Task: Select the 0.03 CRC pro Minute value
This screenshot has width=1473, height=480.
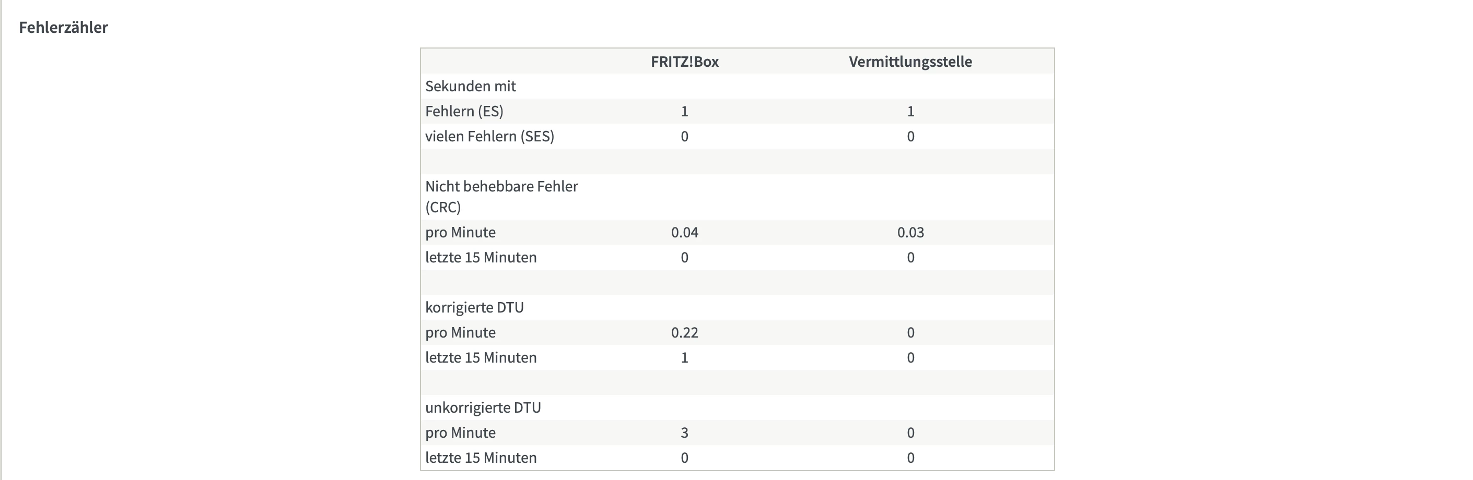Action: pyautogui.click(x=910, y=233)
